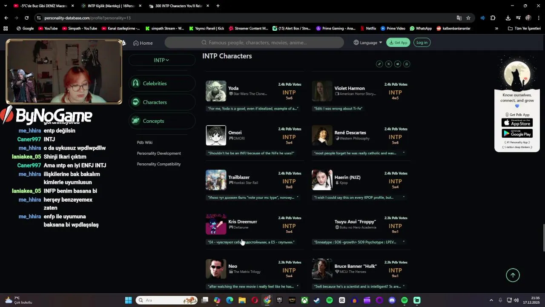This screenshot has height=307, width=545.
Task: Open the Celebrities section
Action: [162, 84]
